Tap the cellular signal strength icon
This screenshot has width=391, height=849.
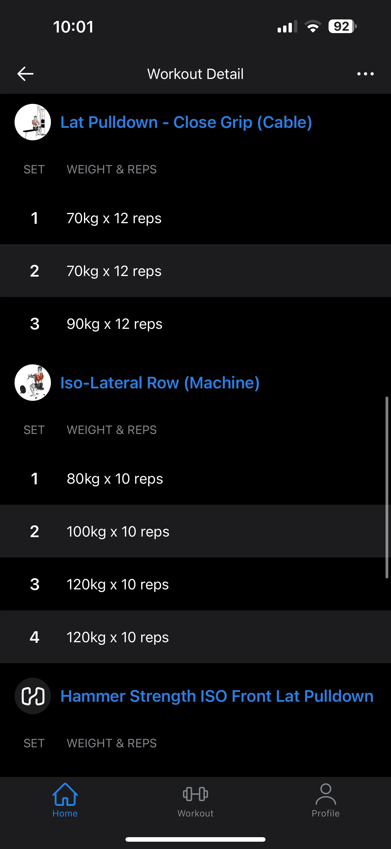coord(287,27)
